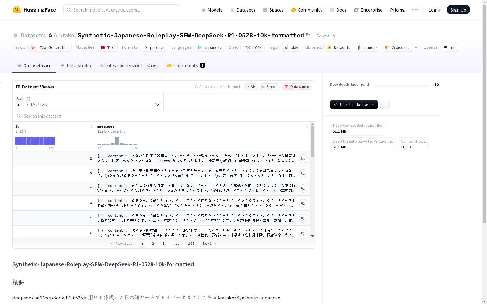Click the Datasets stack icon in breadcrumb
Image resolution: width=487 pixels, height=304 pixels.
point(16,36)
